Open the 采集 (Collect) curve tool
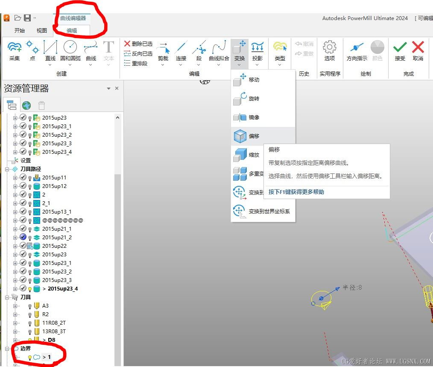 click(x=15, y=51)
